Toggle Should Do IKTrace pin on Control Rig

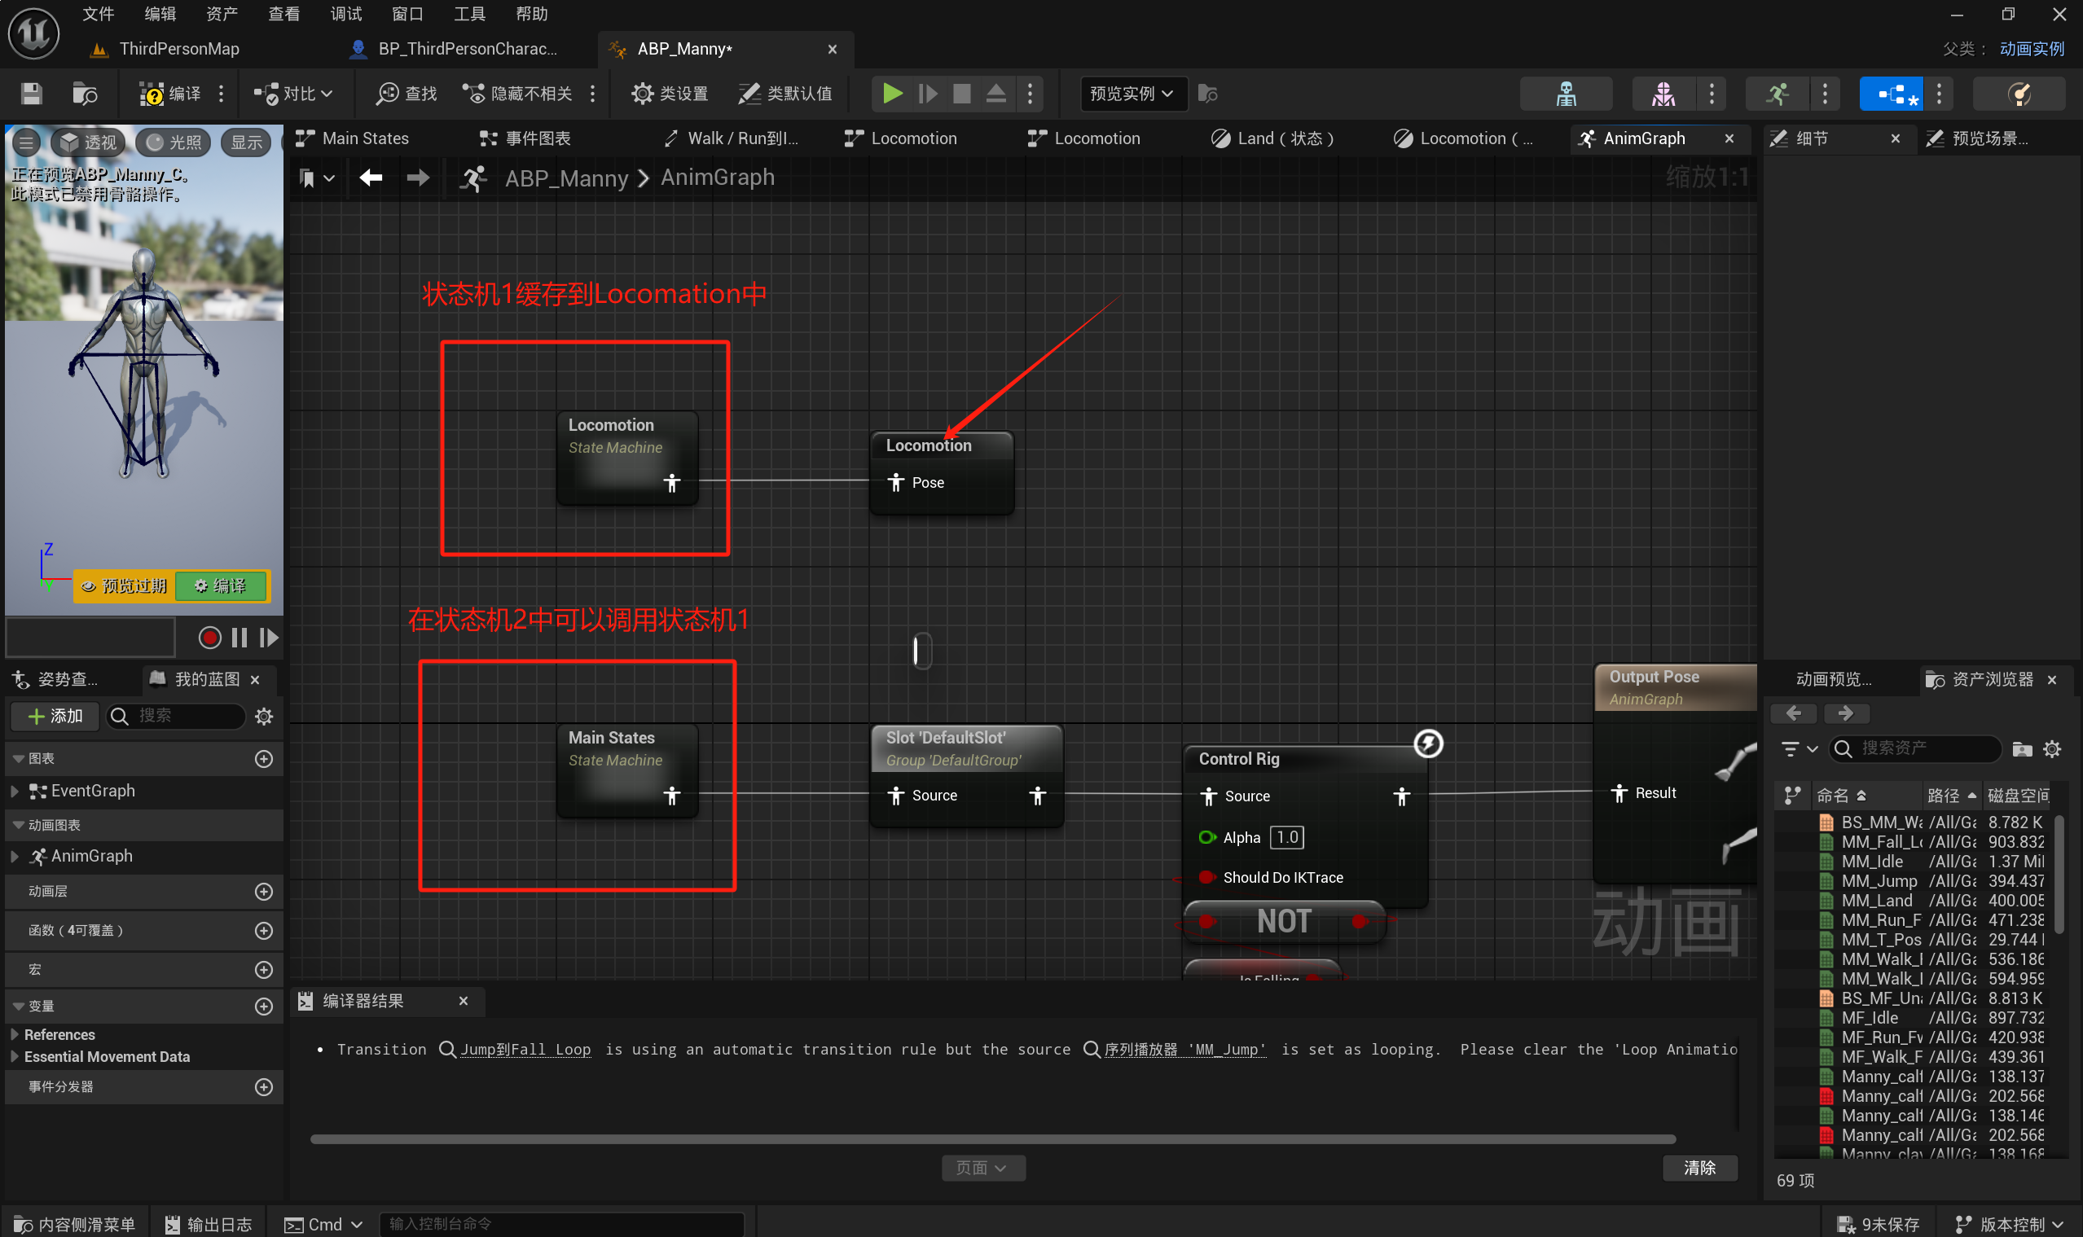point(1206,877)
